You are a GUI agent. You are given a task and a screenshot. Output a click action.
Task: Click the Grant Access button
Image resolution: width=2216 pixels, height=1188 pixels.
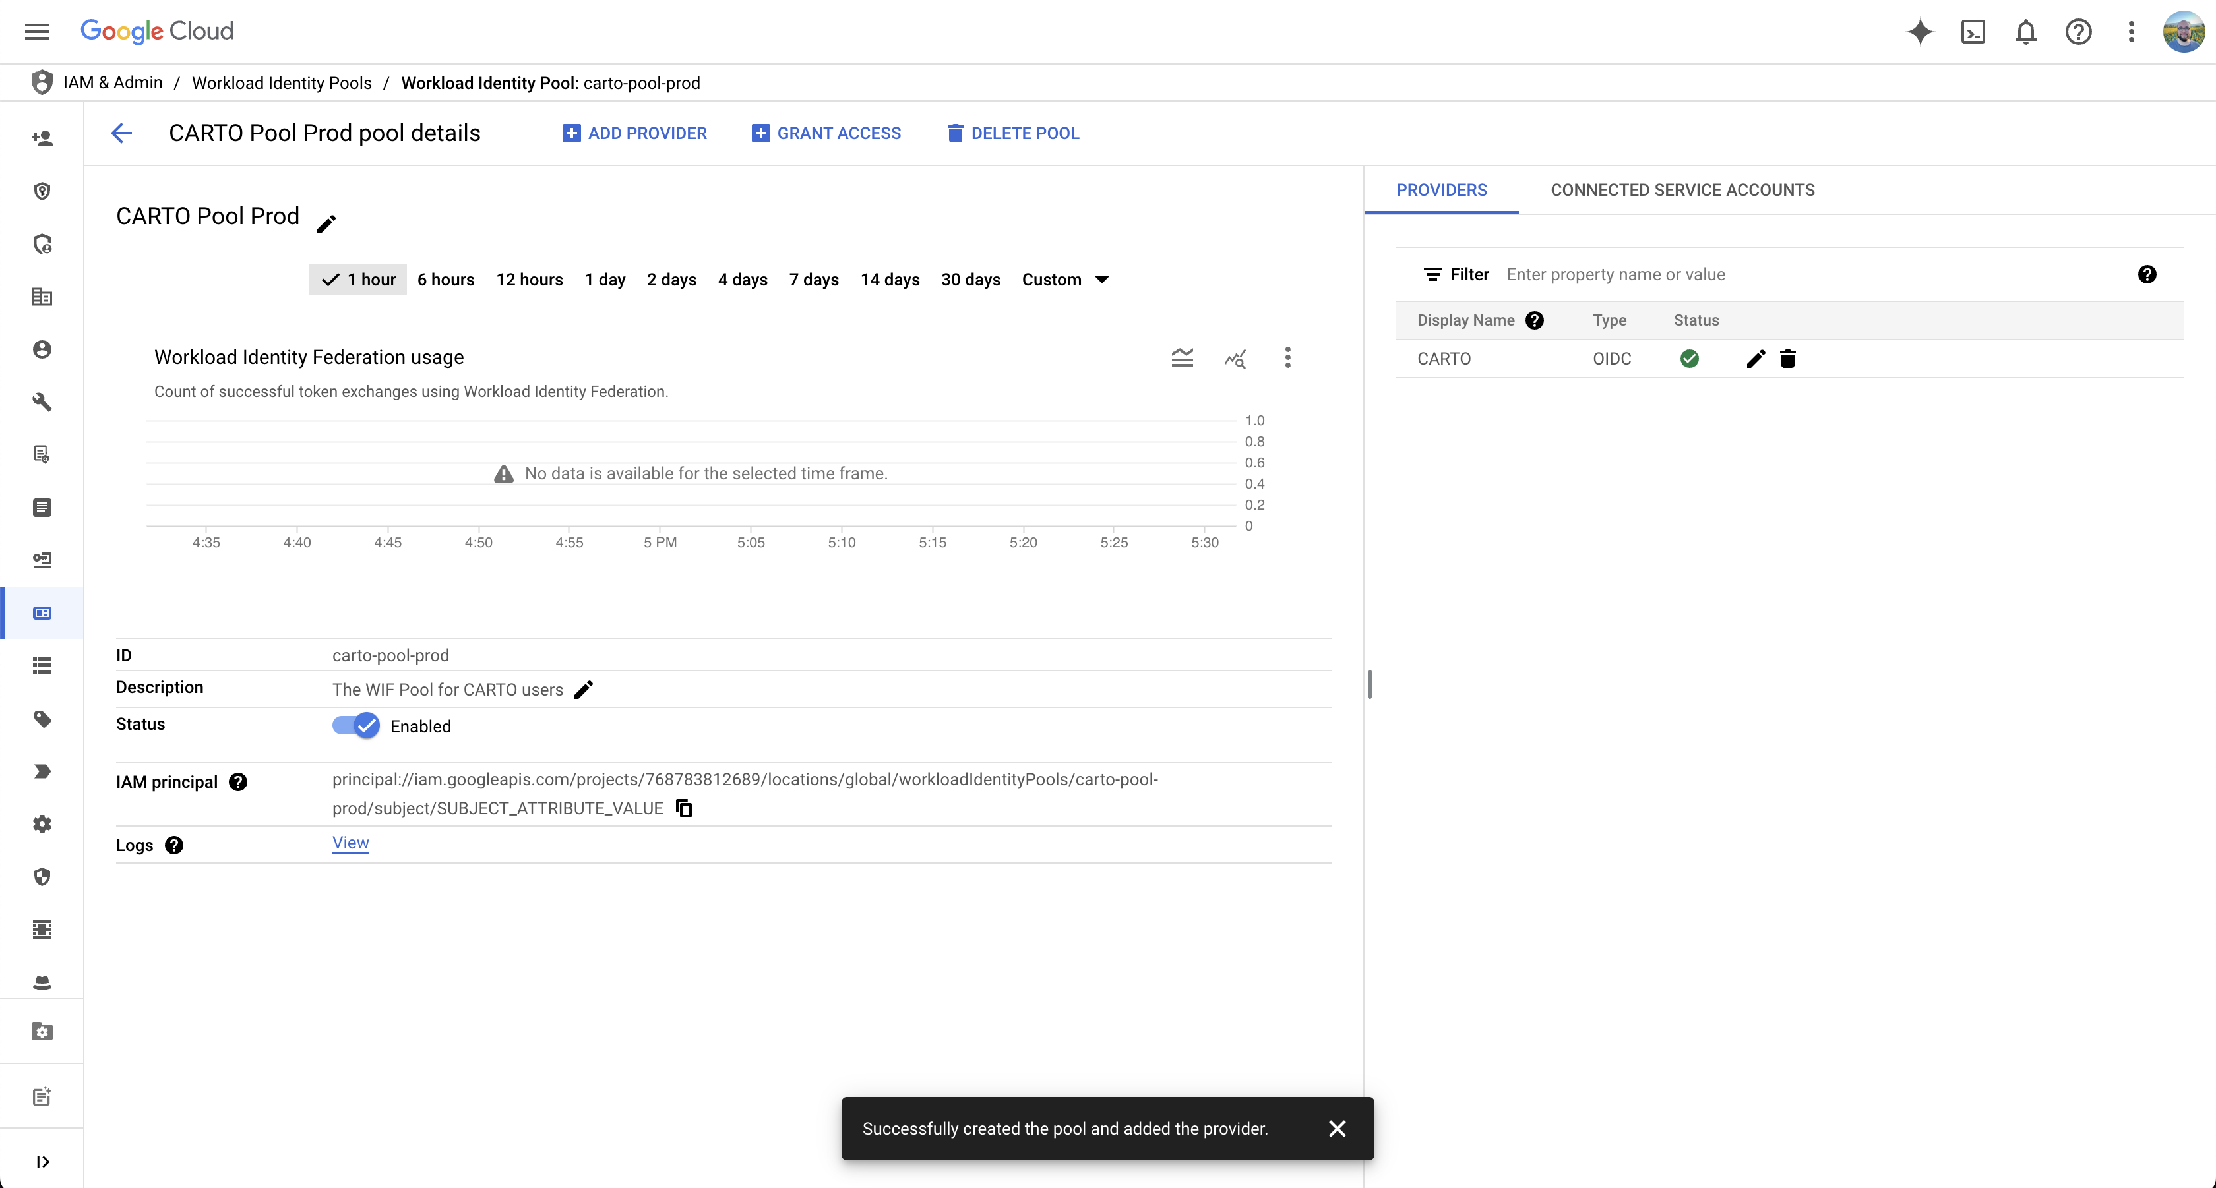(x=826, y=133)
